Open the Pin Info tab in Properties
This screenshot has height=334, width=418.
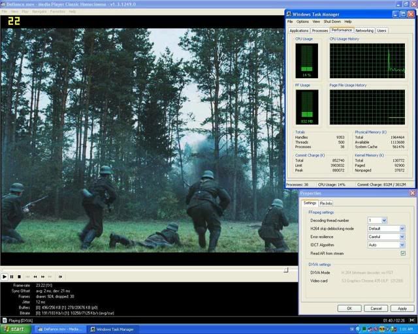[326, 204]
